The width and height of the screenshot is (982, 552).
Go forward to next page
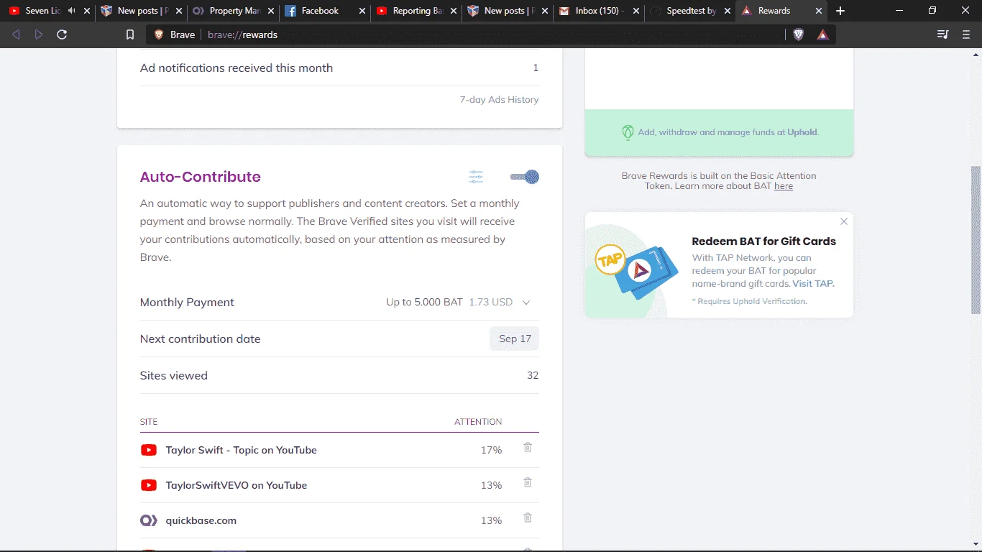click(x=39, y=34)
